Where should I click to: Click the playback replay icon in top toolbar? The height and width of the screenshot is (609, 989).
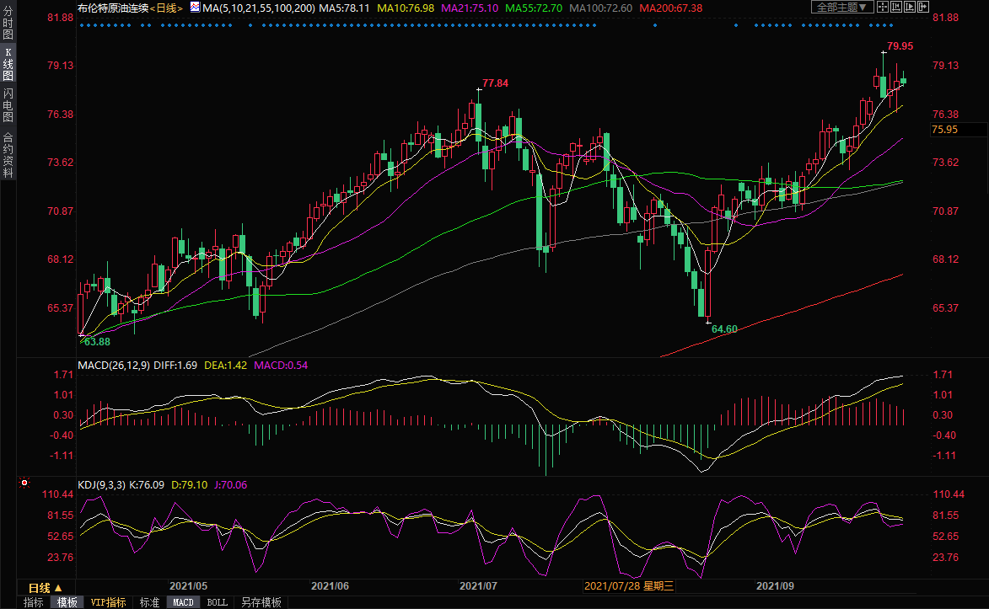[x=911, y=7]
